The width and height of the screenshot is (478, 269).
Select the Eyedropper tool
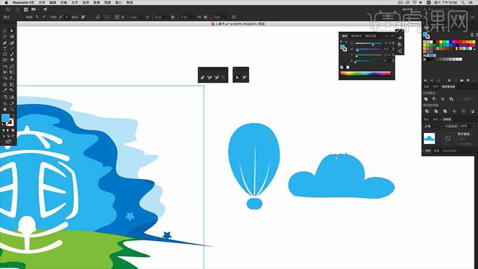[5, 90]
